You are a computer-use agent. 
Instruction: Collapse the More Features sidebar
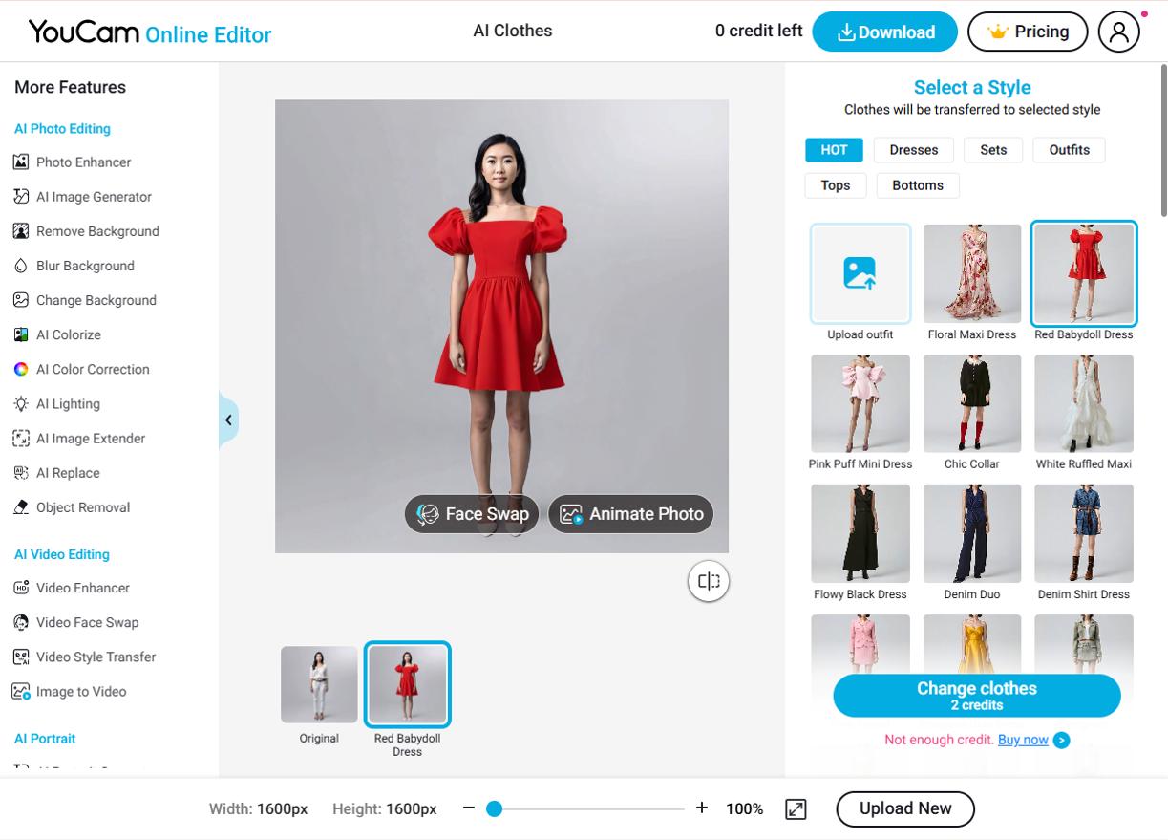[228, 420]
